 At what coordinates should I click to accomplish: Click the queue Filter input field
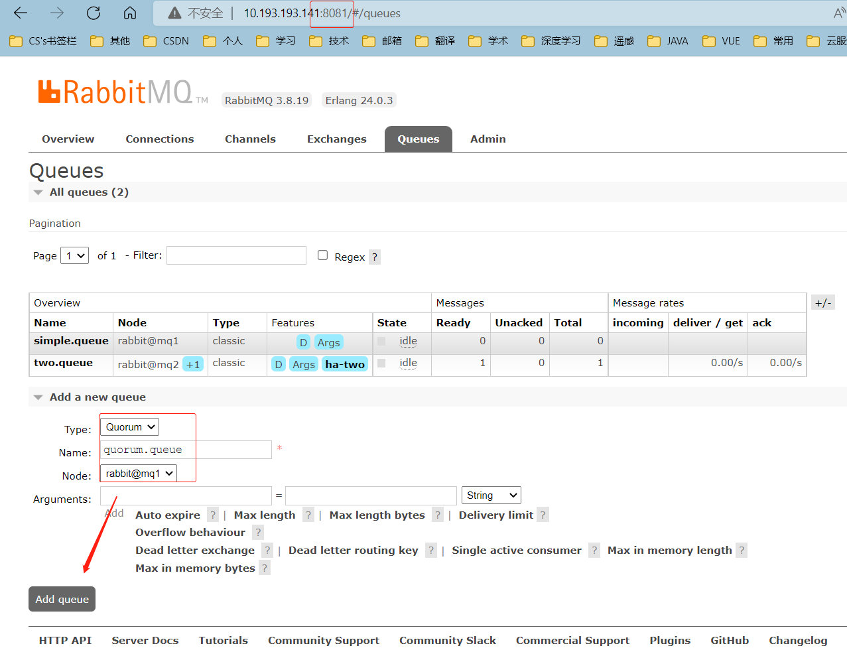click(x=236, y=255)
